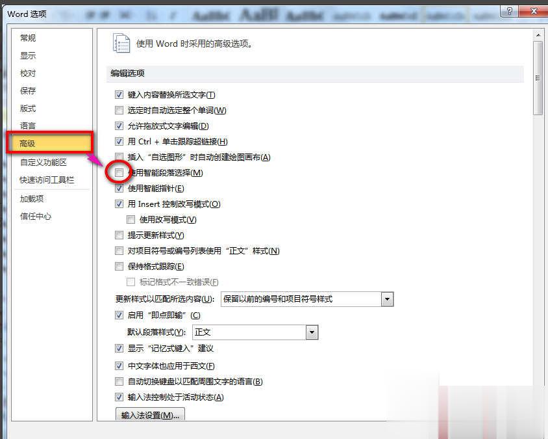
Task: Open the 版式 options category
Action: pyautogui.click(x=28, y=109)
